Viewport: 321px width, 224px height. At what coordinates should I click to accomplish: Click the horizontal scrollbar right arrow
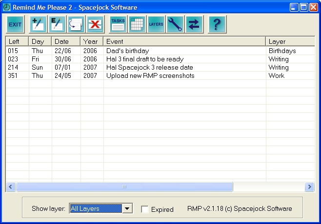pyautogui.click(x=309, y=187)
